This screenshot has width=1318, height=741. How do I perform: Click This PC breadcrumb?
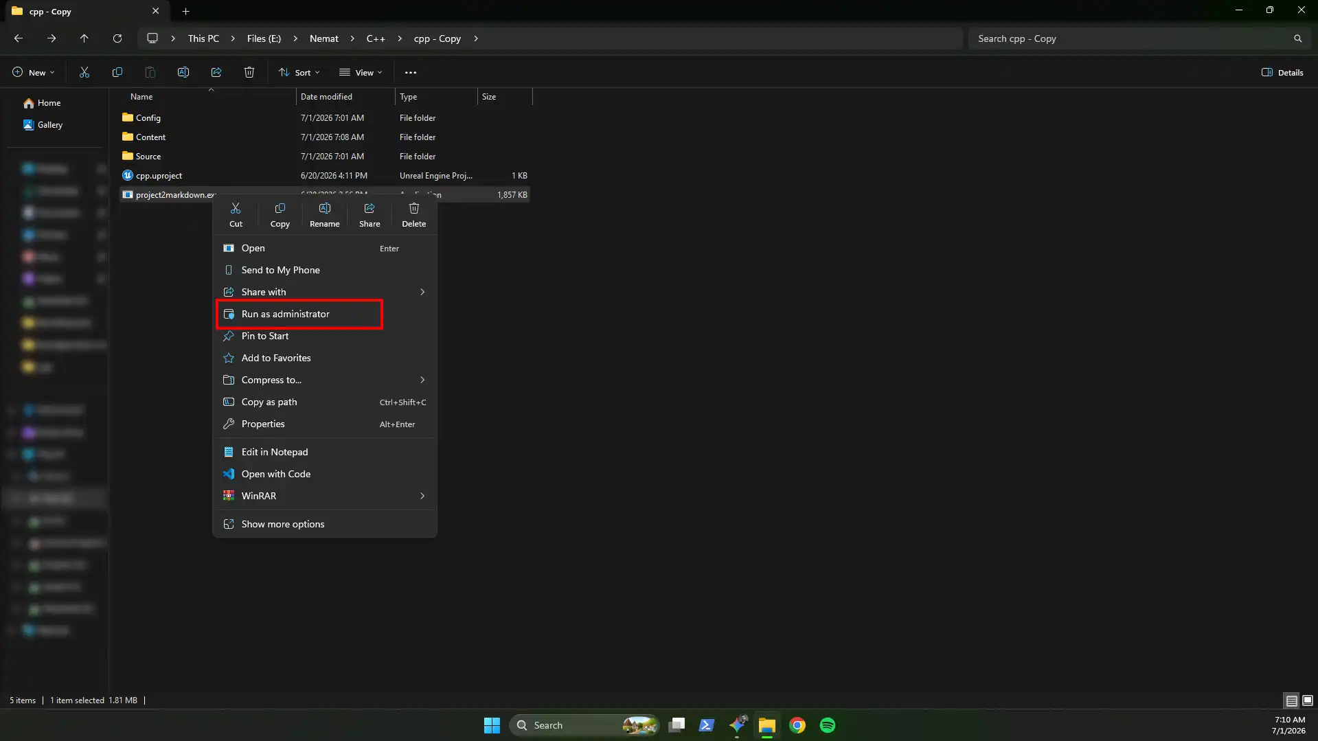203,38
